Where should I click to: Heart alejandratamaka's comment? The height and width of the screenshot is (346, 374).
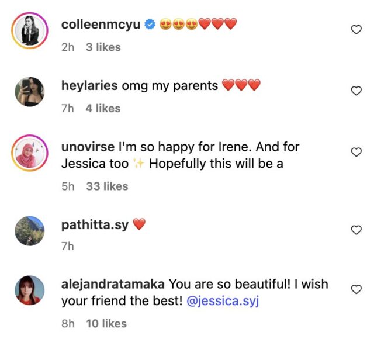pos(356,289)
